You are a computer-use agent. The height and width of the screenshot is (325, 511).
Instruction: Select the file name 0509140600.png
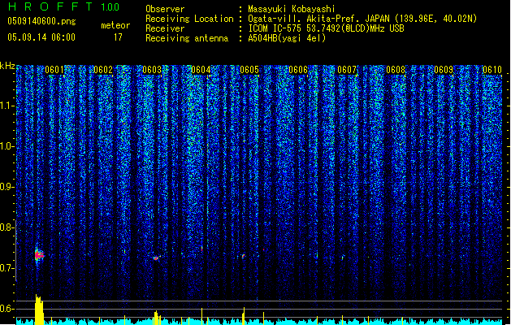pos(41,21)
